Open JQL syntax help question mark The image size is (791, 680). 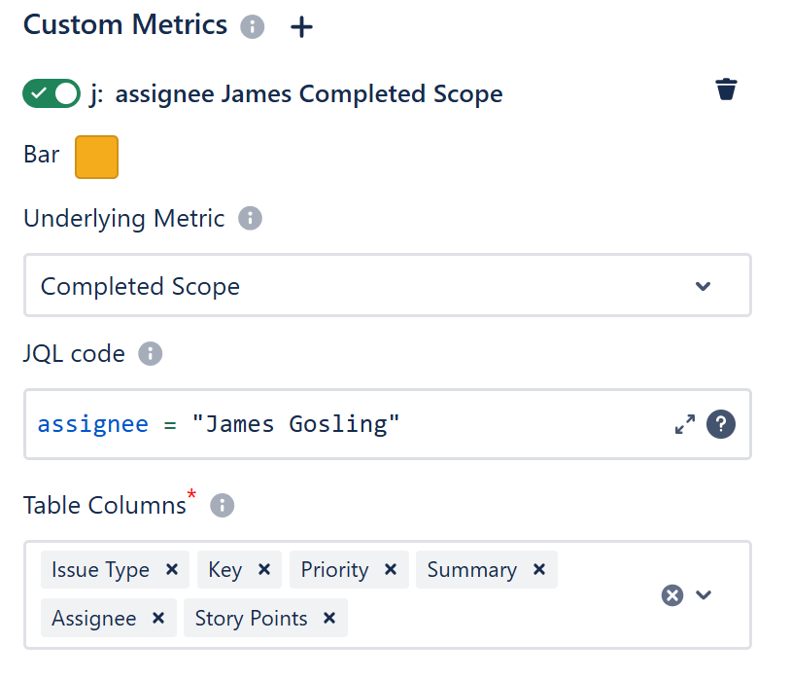click(x=720, y=424)
